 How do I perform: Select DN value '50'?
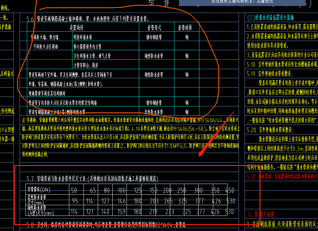tap(74, 190)
